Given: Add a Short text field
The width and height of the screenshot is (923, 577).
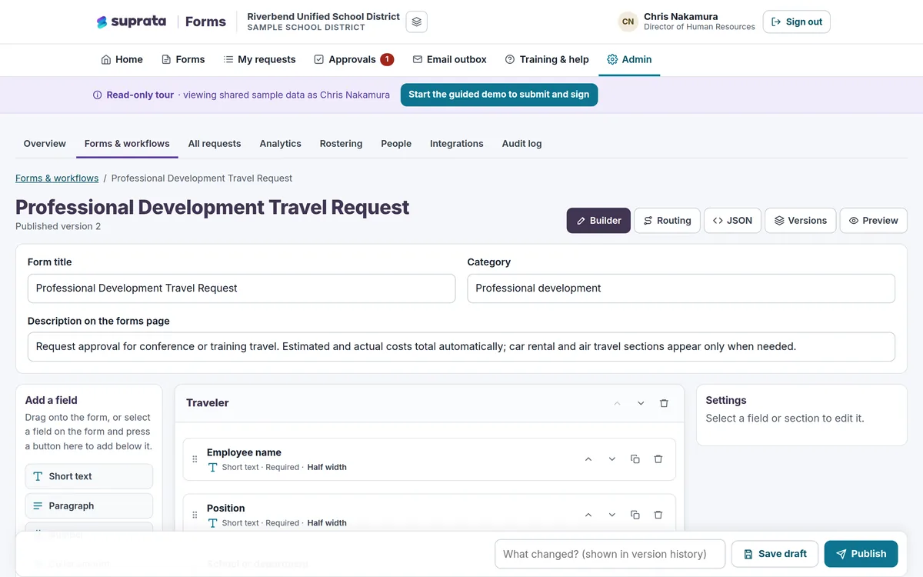Looking at the screenshot, I should (89, 476).
